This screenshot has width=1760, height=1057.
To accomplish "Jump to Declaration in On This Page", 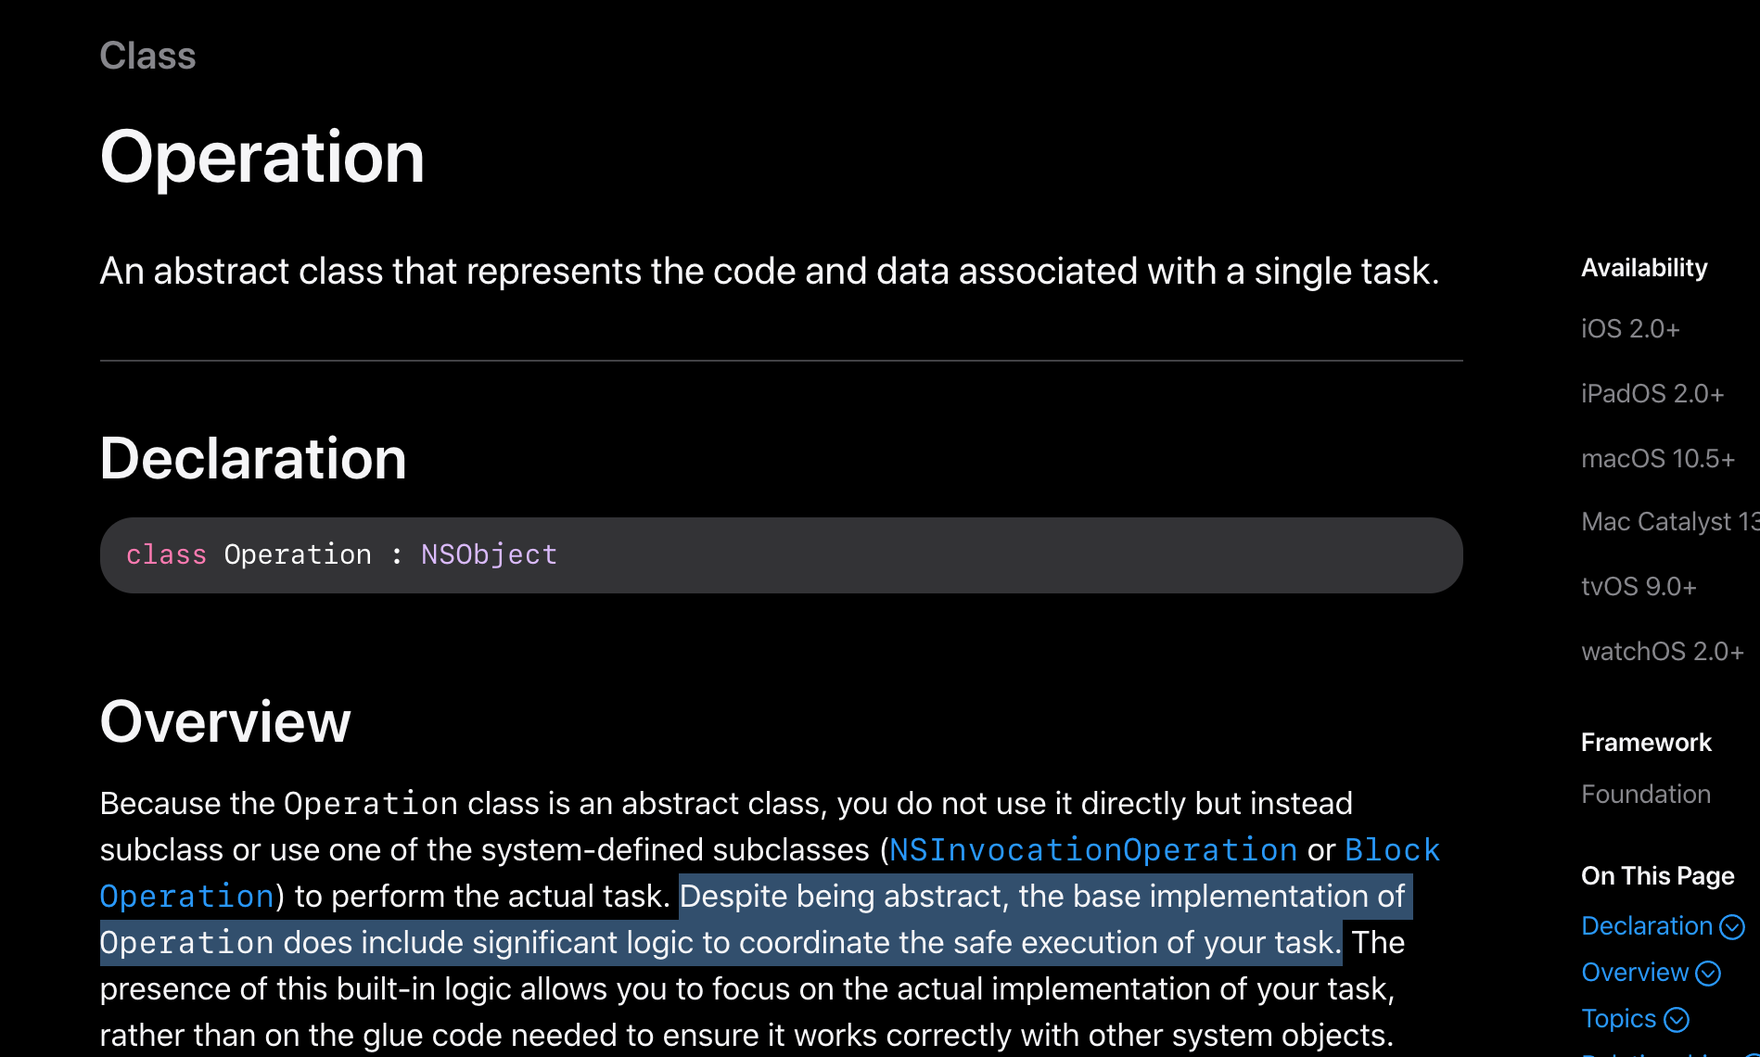I will coord(1647,925).
